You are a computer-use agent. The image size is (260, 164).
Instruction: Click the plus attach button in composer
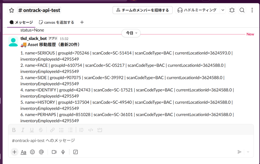14,152
